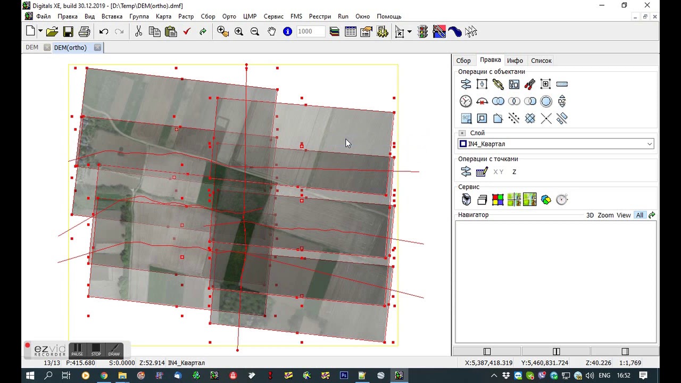Image resolution: width=681 pixels, height=383 pixels.
Task: Click the DZ elevation shift icon
Action: pos(562,101)
